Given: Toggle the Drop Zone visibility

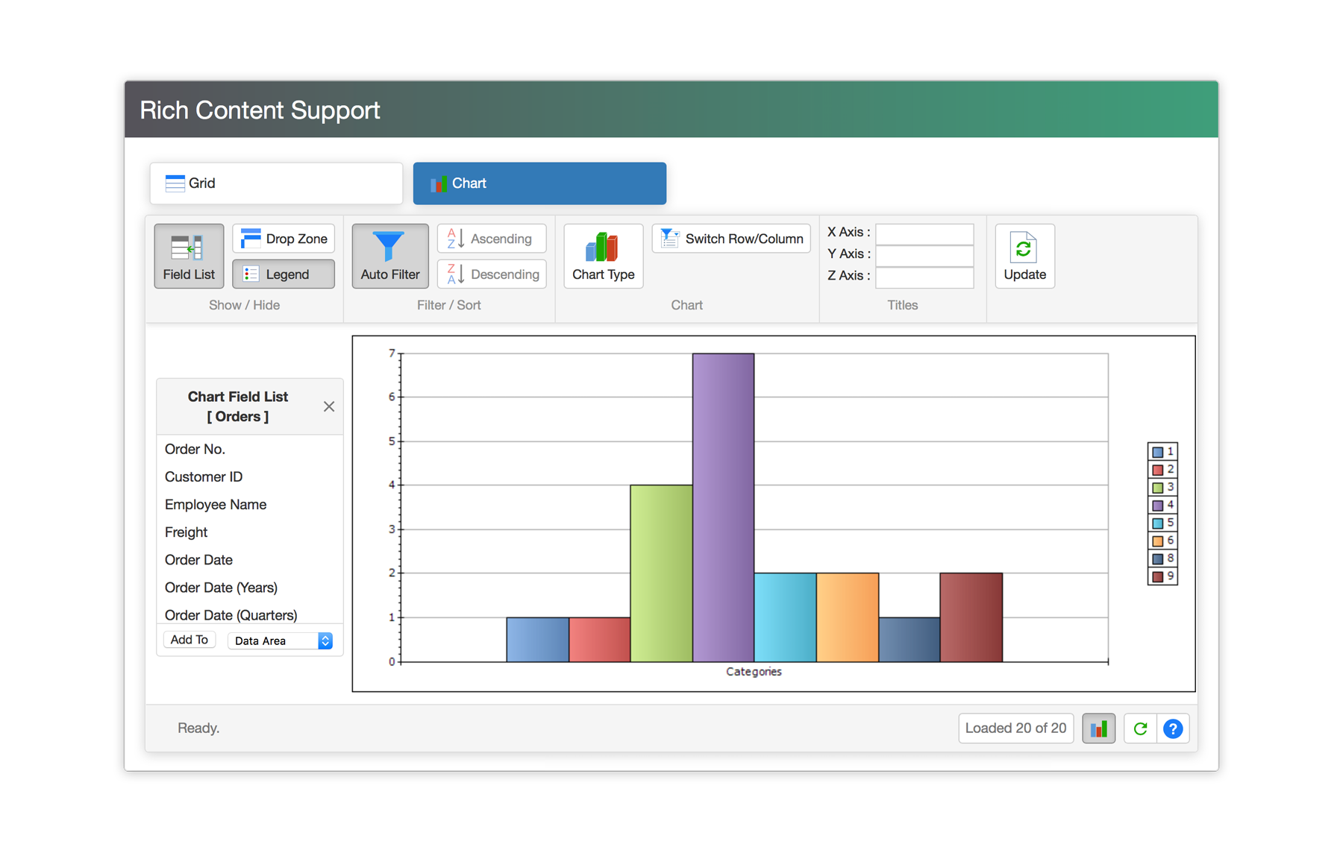Looking at the screenshot, I should tap(283, 239).
